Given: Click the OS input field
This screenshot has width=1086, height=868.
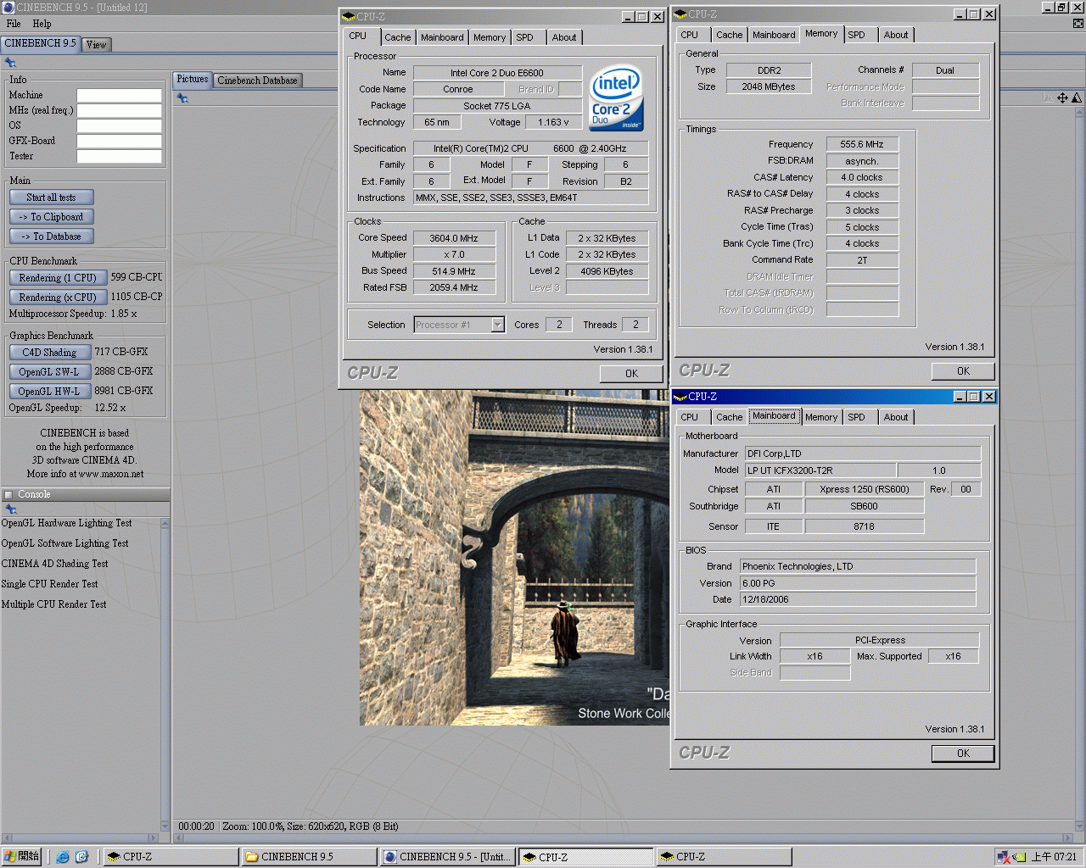Looking at the screenshot, I should [x=119, y=125].
